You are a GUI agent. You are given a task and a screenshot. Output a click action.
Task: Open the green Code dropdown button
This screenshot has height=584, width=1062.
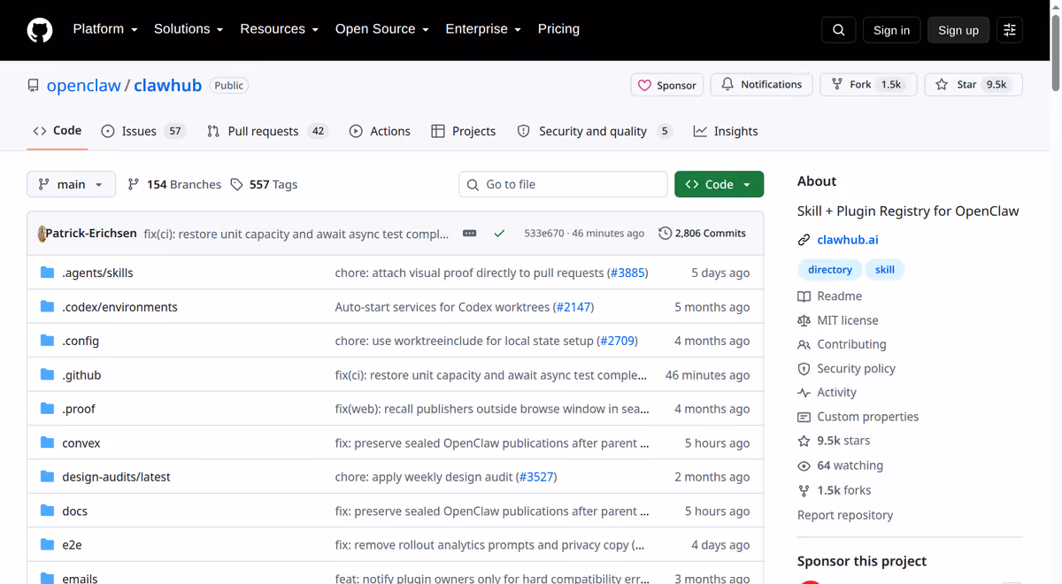pos(719,184)
